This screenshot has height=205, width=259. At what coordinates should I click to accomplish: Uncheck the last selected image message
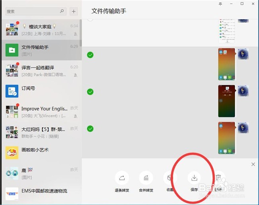(90, 128)
